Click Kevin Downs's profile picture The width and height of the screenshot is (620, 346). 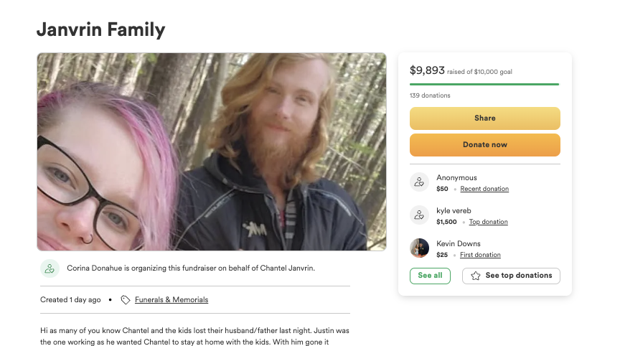(x=419, y=248)
